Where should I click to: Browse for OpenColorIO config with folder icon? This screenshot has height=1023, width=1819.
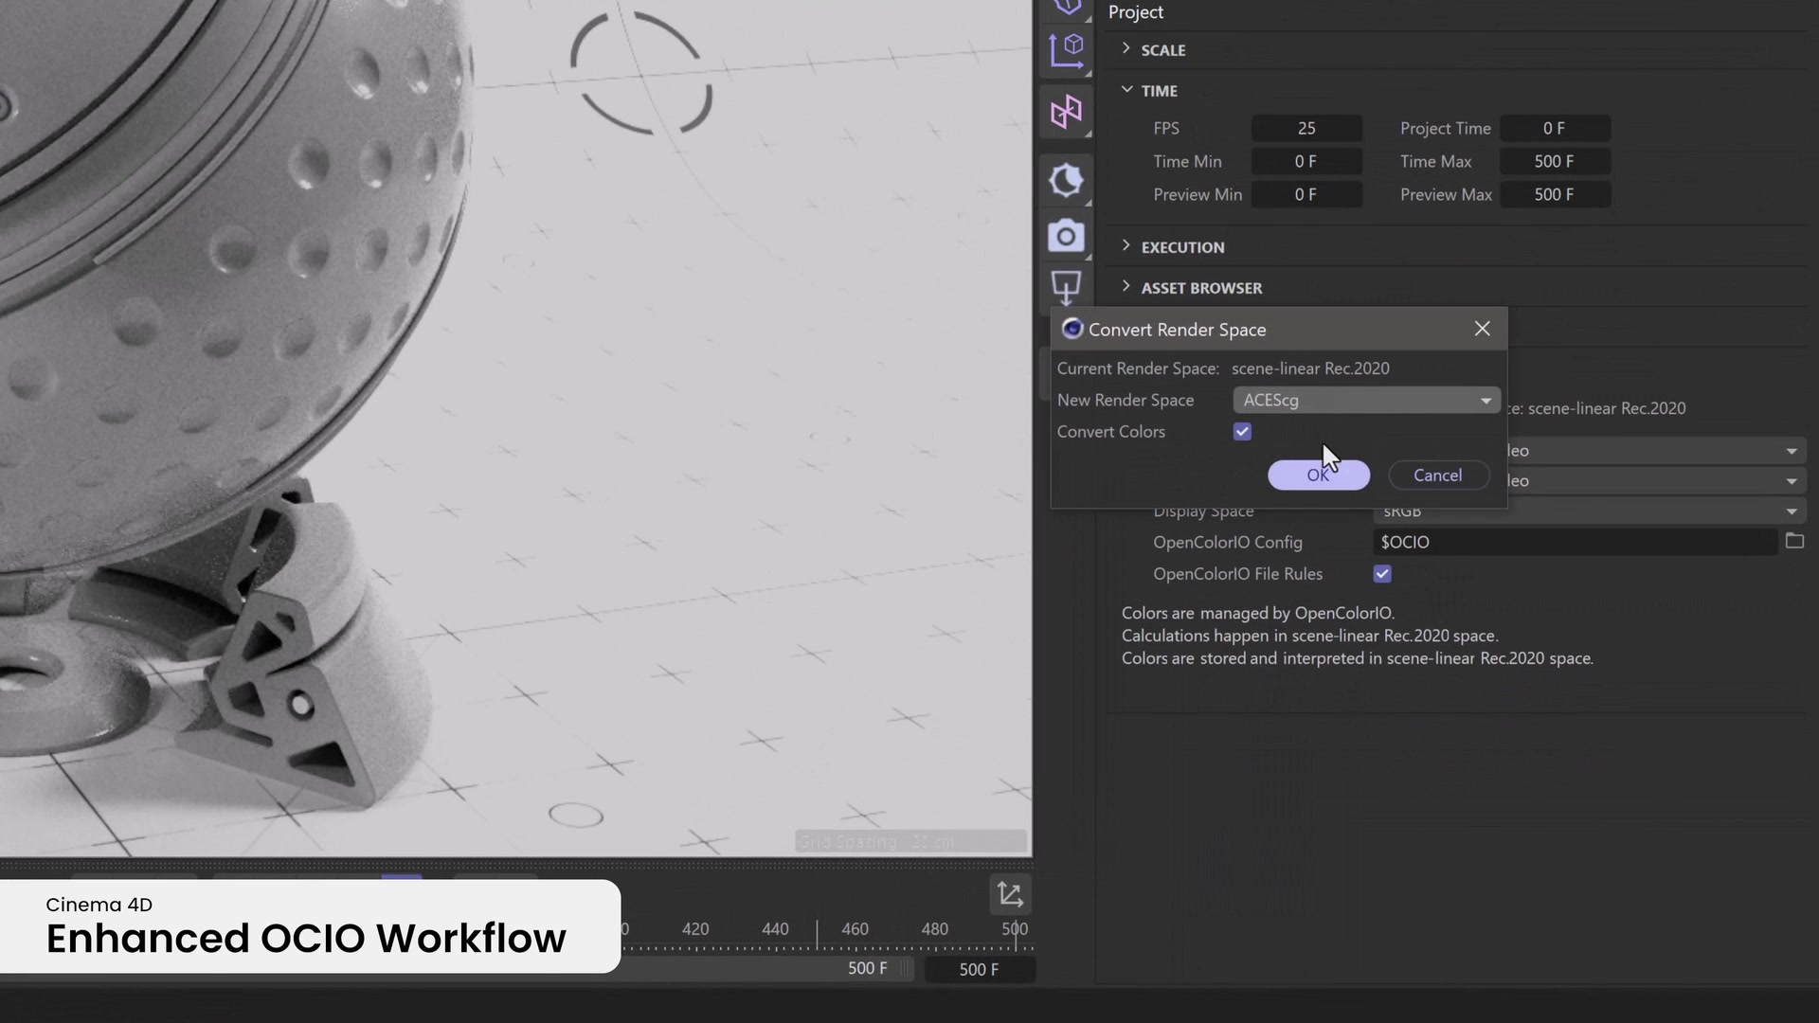[1794, 541]
